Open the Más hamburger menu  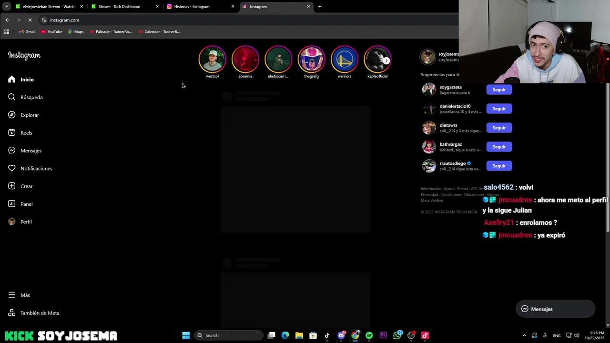click(12, 295)
